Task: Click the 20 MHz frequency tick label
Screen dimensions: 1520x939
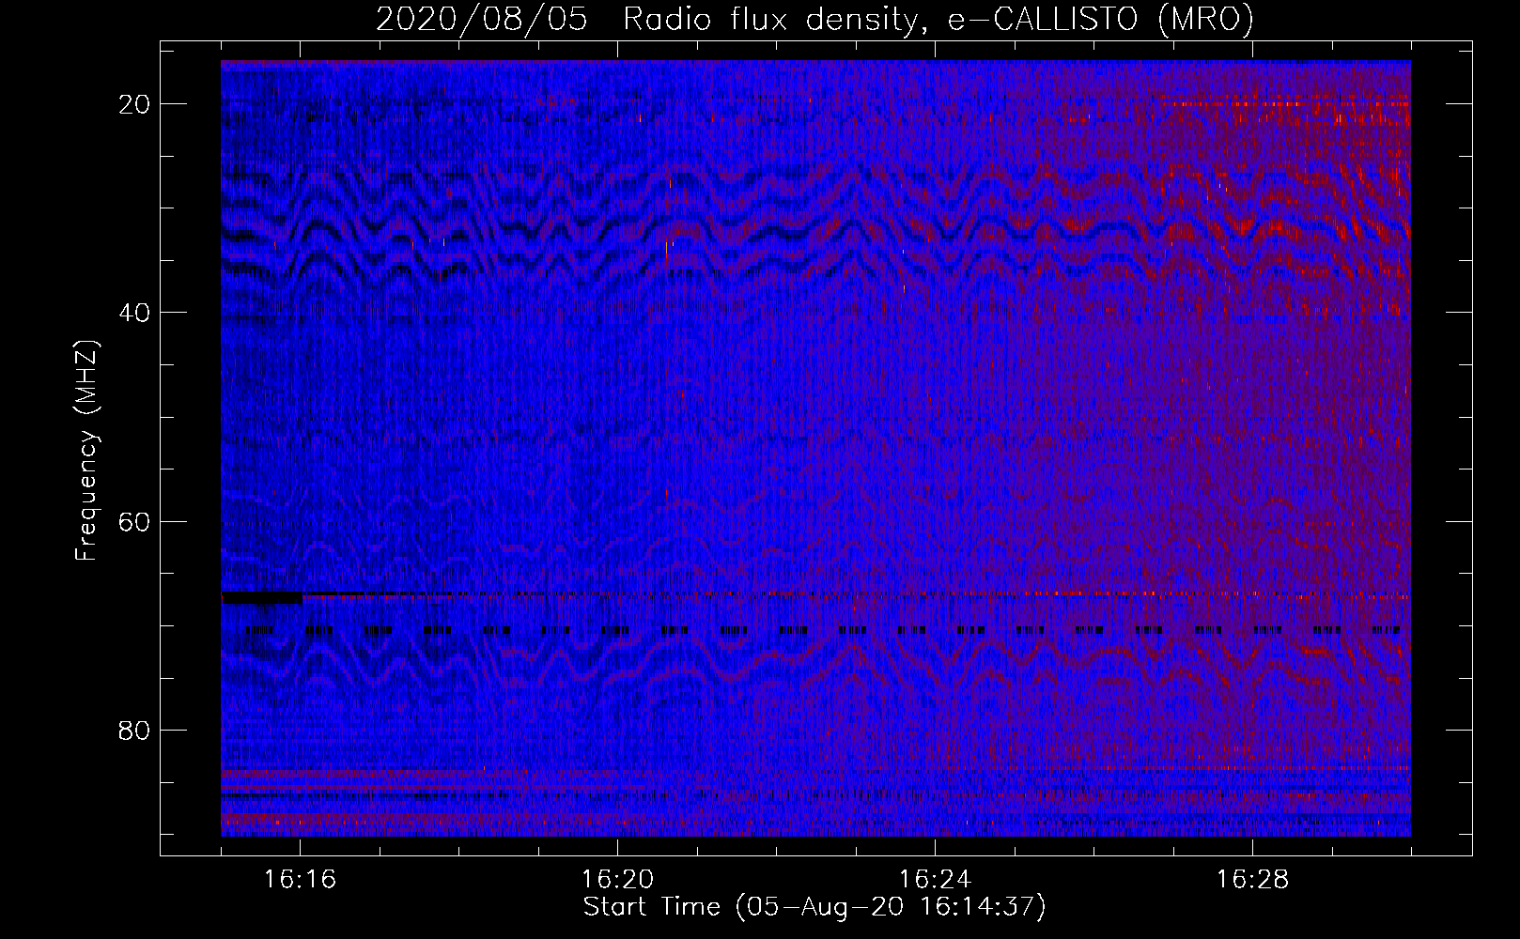Action: 134,104
